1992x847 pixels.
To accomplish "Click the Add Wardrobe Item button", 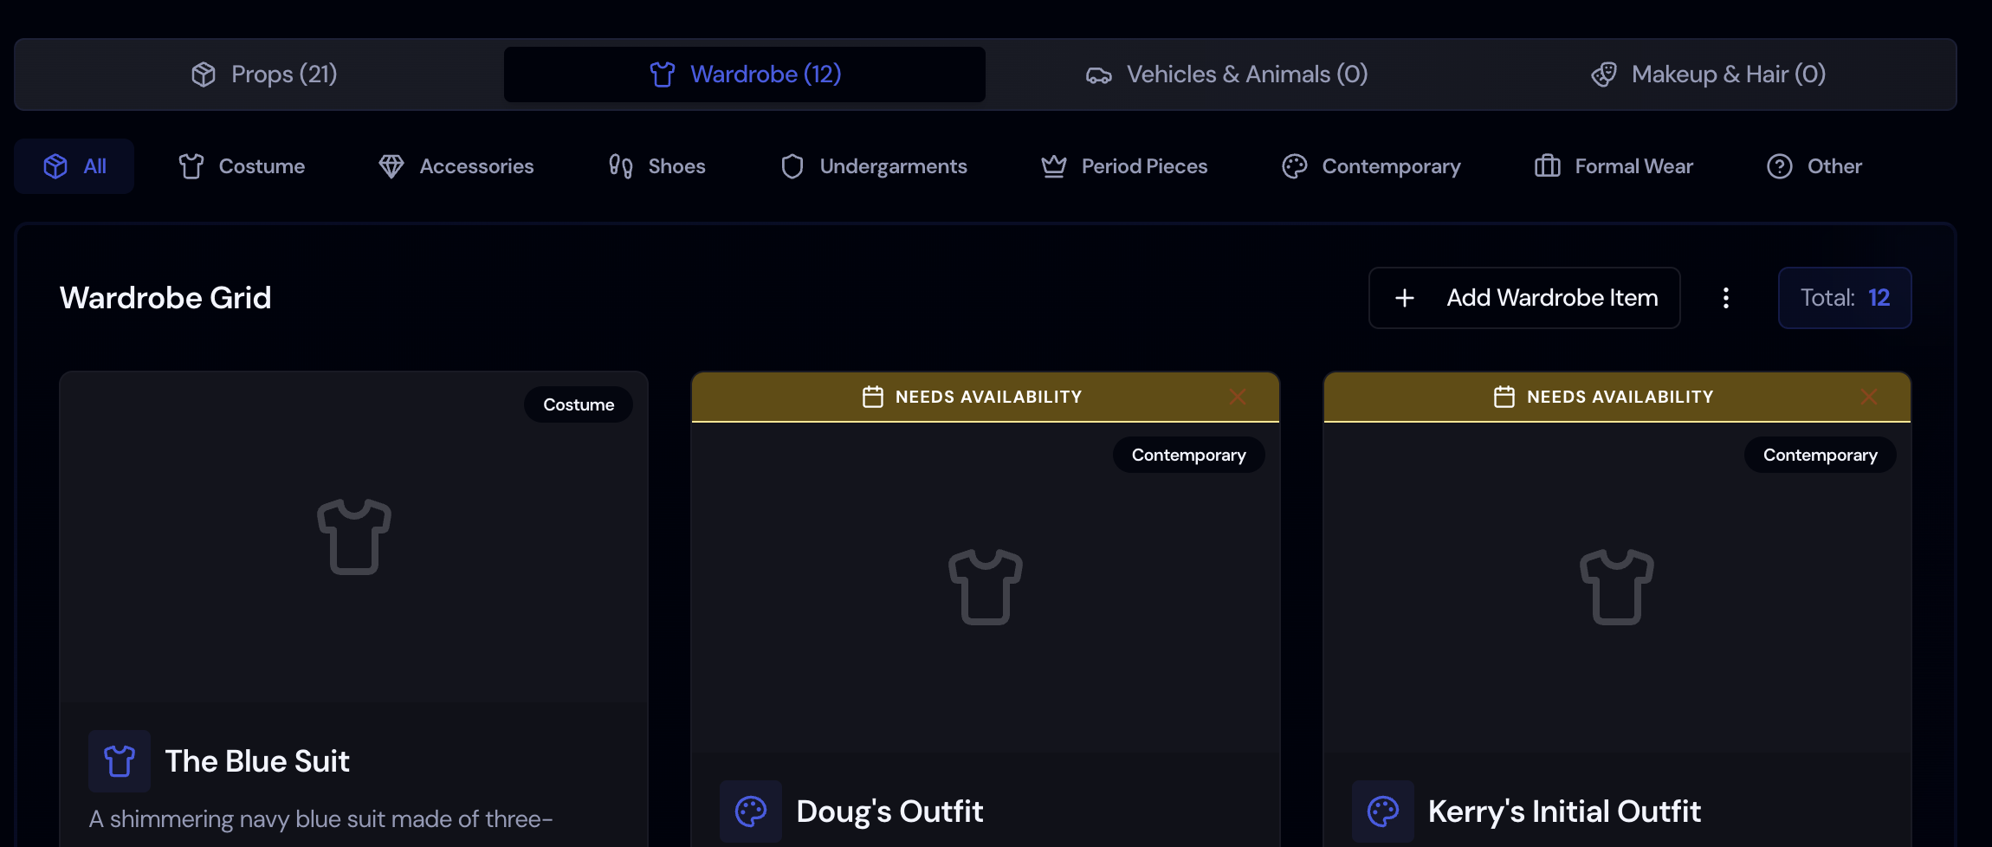I will coord(1523,297).
